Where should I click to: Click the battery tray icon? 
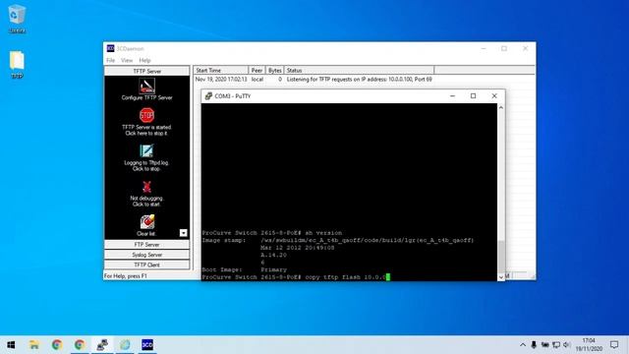click(544, 345)
